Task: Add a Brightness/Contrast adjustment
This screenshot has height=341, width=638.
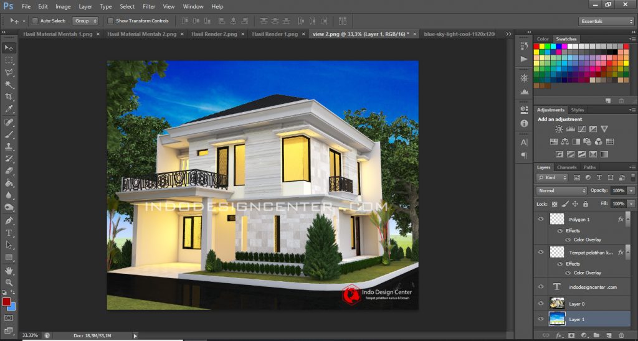Action: pos(559,129)
